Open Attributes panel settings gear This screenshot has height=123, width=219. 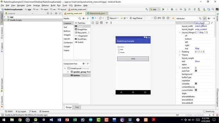tap(209, 18)
